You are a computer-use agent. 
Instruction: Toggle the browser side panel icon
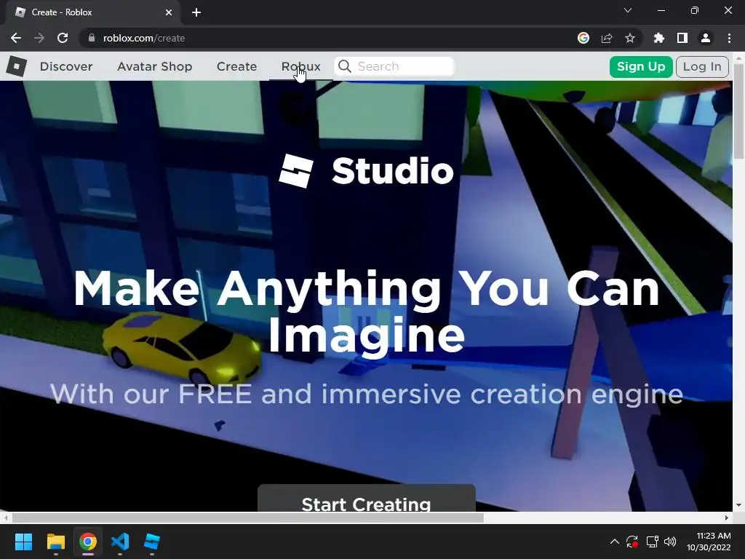click(x=682, y=38)
